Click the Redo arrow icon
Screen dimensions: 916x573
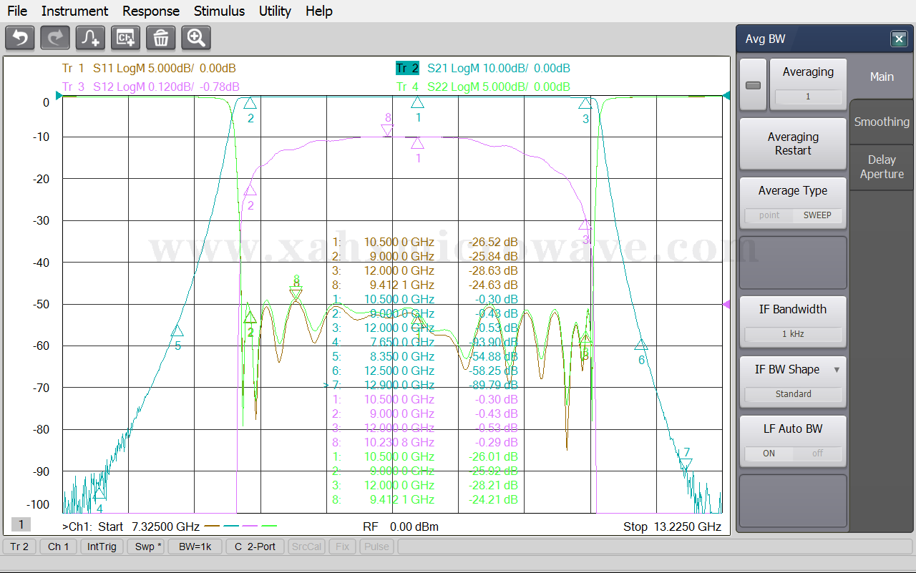coord(55,37)
